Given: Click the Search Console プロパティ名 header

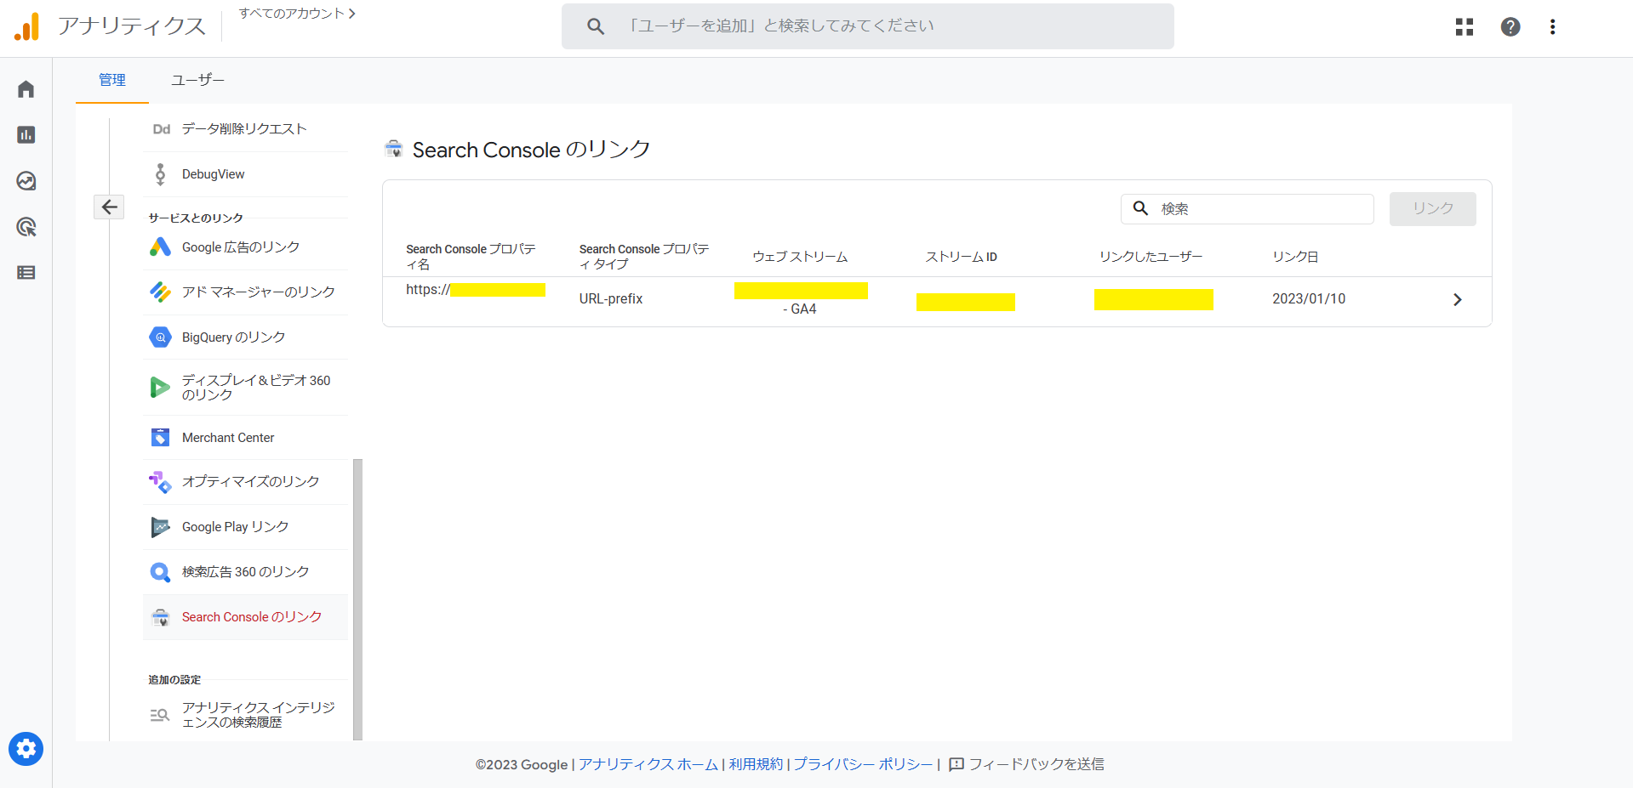Looking at the screenshot, I should click(x=471, y=257).
